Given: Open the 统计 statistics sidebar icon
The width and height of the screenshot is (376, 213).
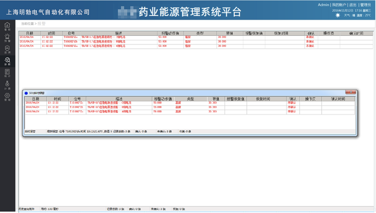Looking at the screenshot, I should [x=7, y=74].
